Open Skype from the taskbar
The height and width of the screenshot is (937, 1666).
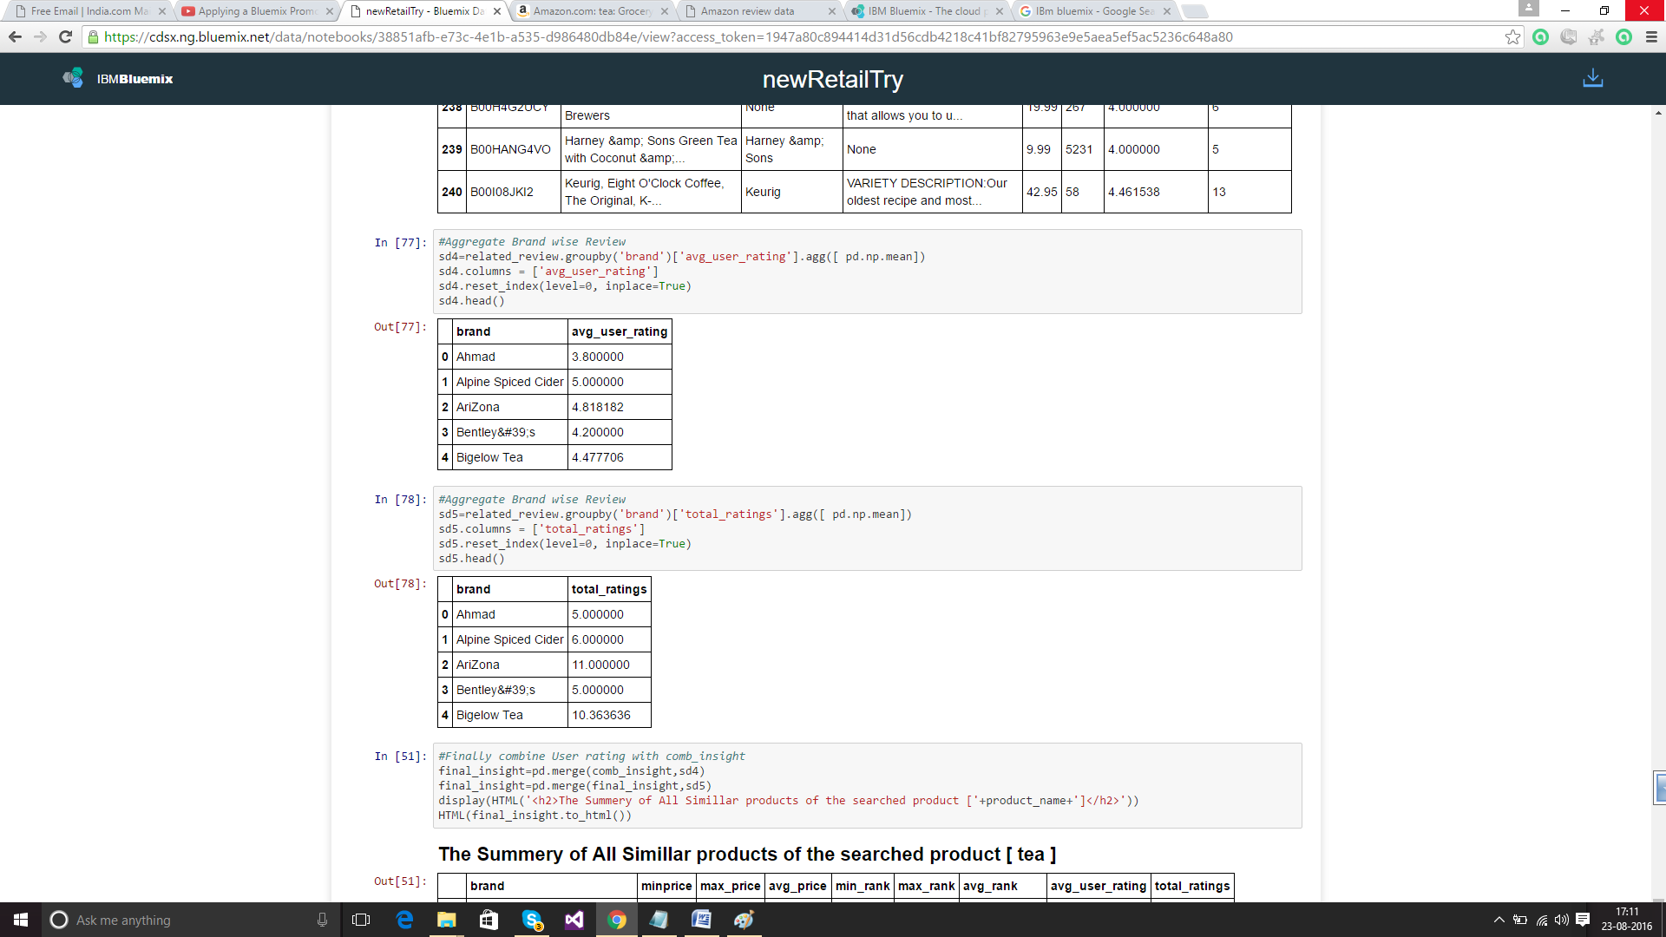tap(532, 920)
